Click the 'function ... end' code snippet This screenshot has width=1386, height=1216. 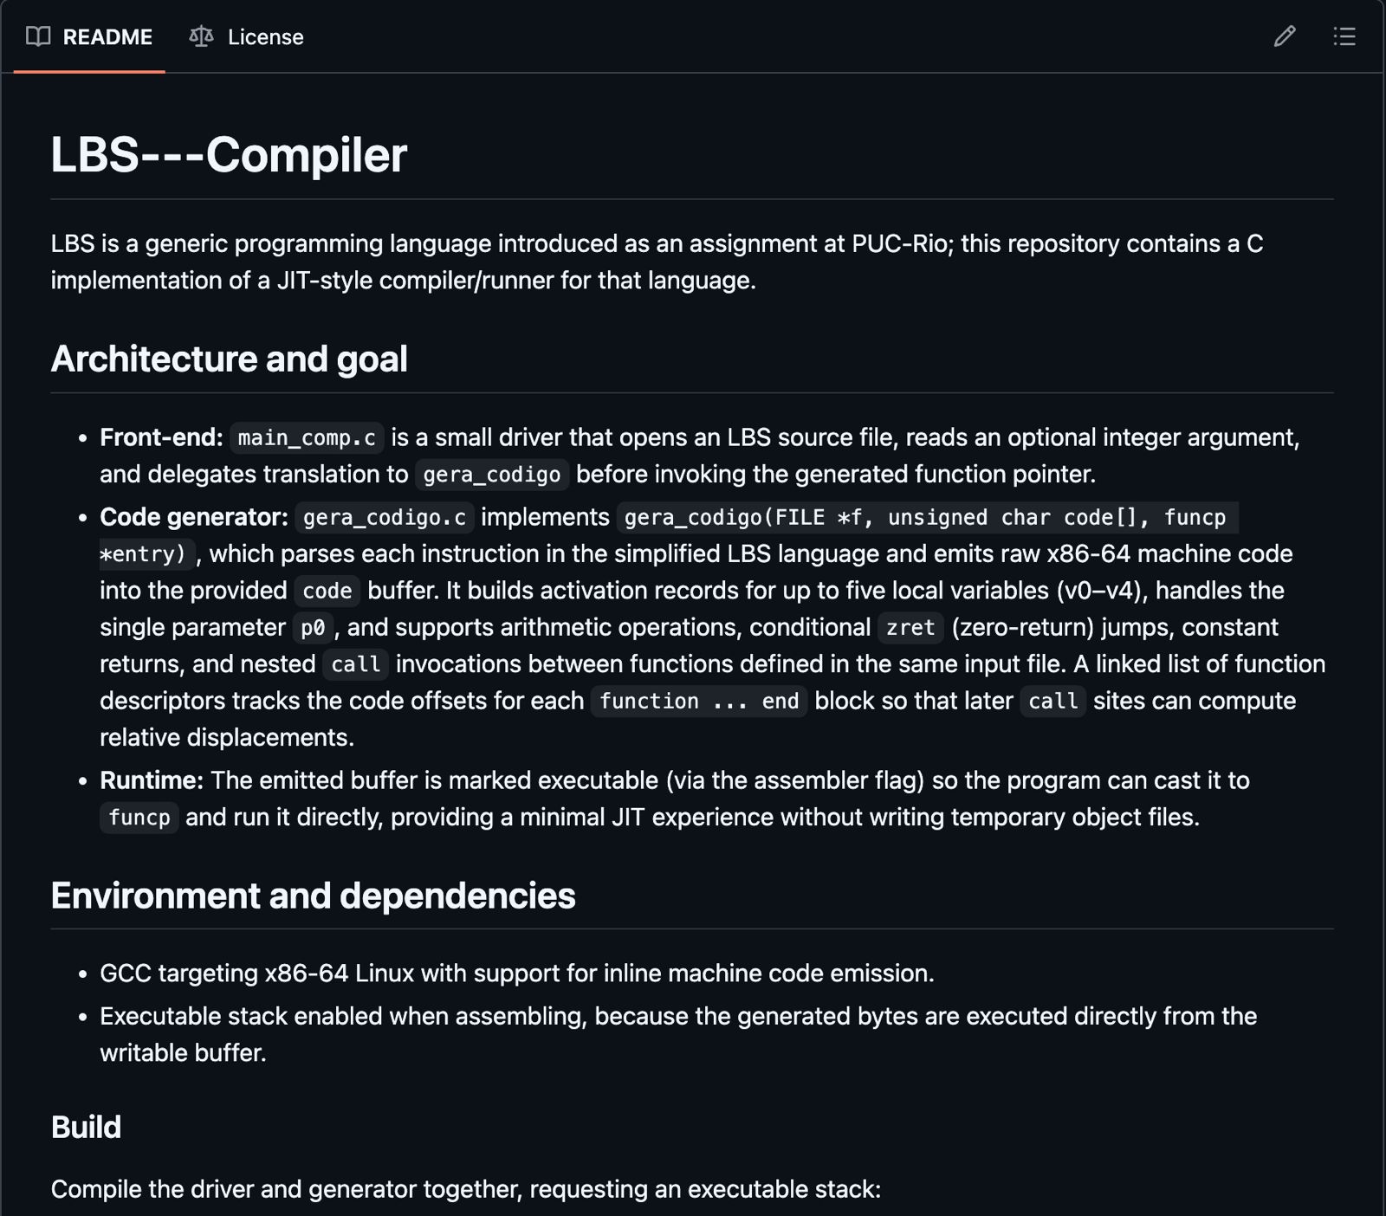coord(699,702)
